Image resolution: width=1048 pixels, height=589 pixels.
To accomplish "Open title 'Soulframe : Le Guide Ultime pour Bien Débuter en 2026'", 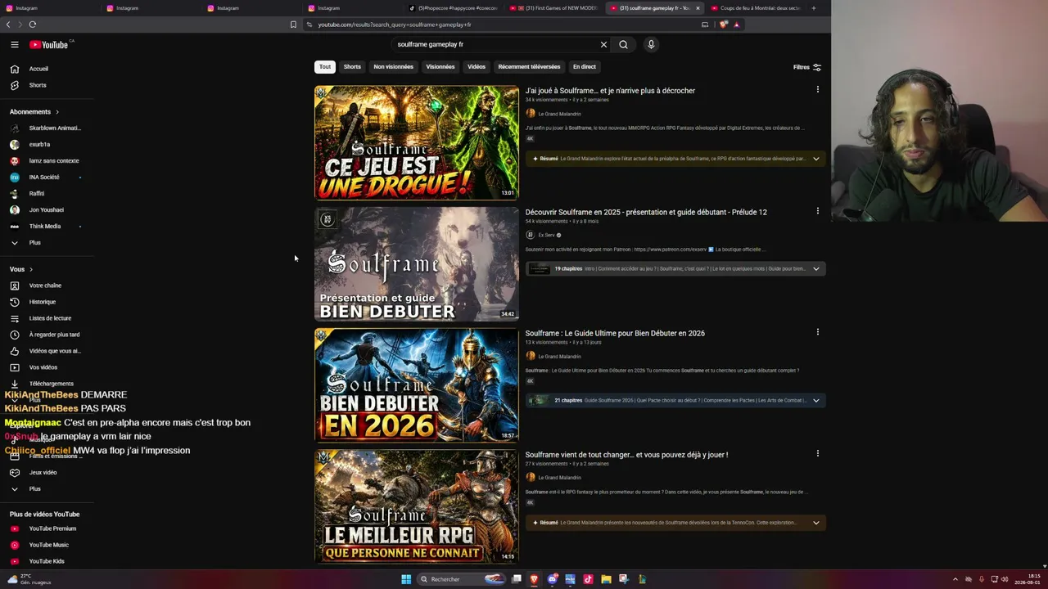I will 615,333.
